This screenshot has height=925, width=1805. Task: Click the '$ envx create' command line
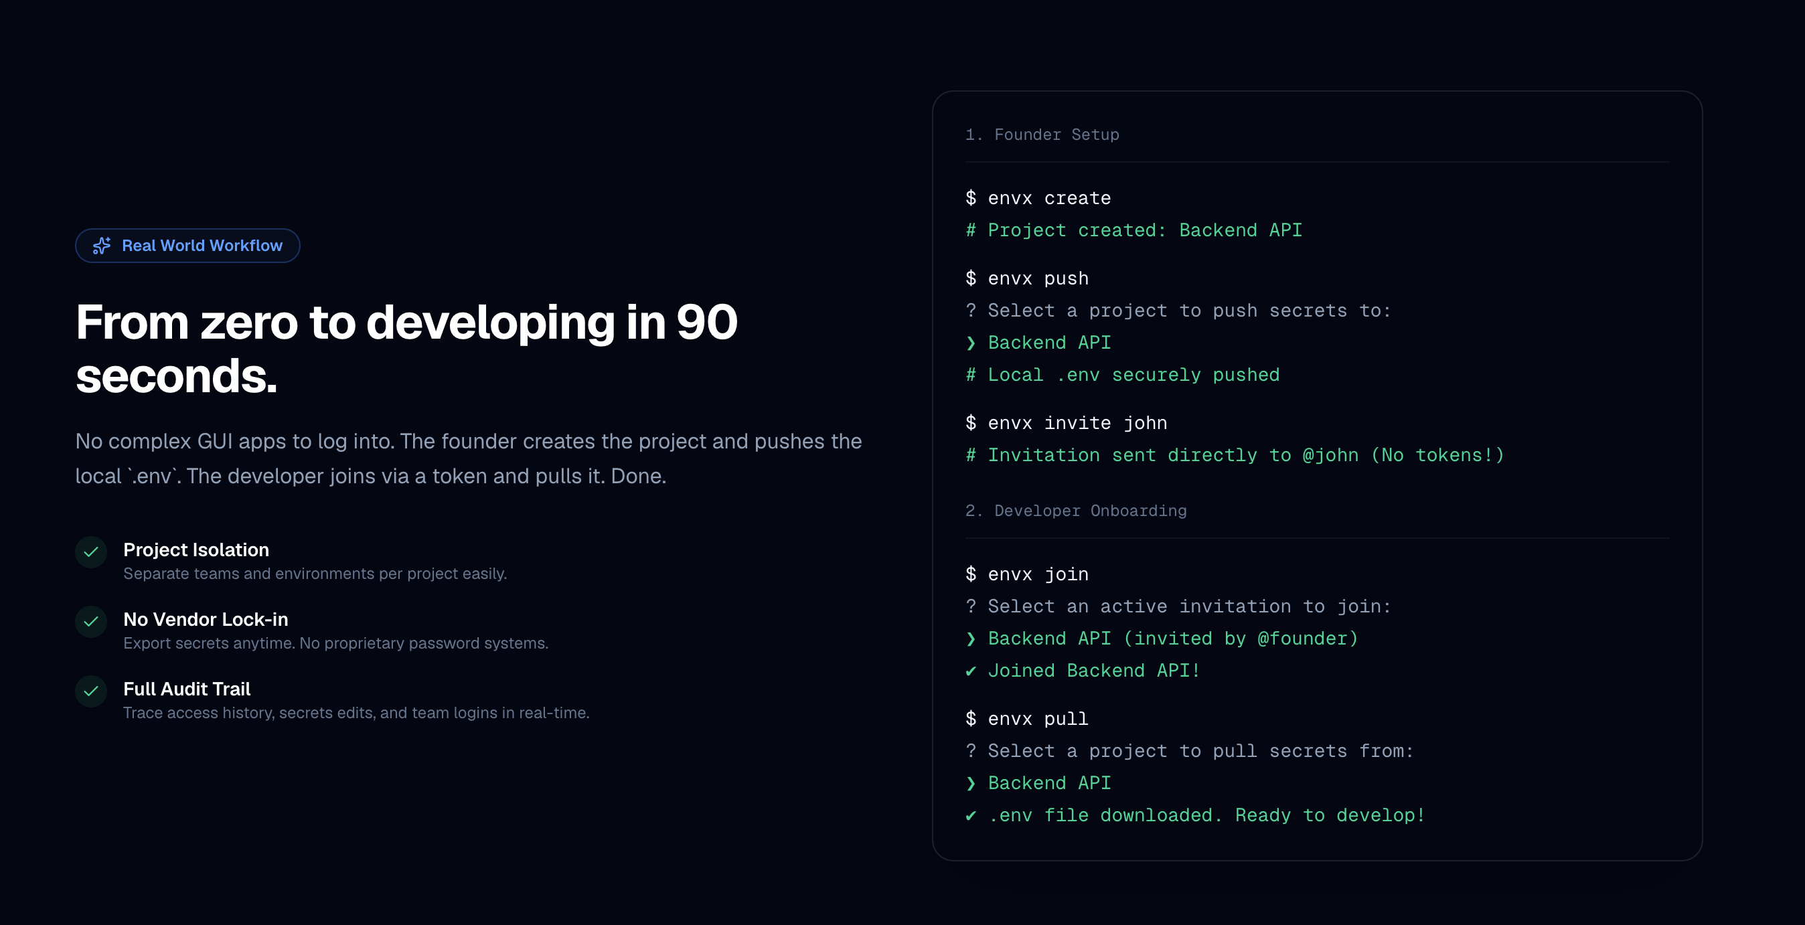point(1038,198)
